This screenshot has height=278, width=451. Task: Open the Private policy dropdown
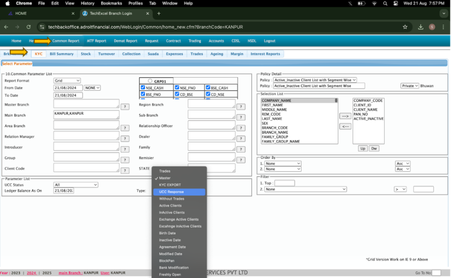click(409, 86)
